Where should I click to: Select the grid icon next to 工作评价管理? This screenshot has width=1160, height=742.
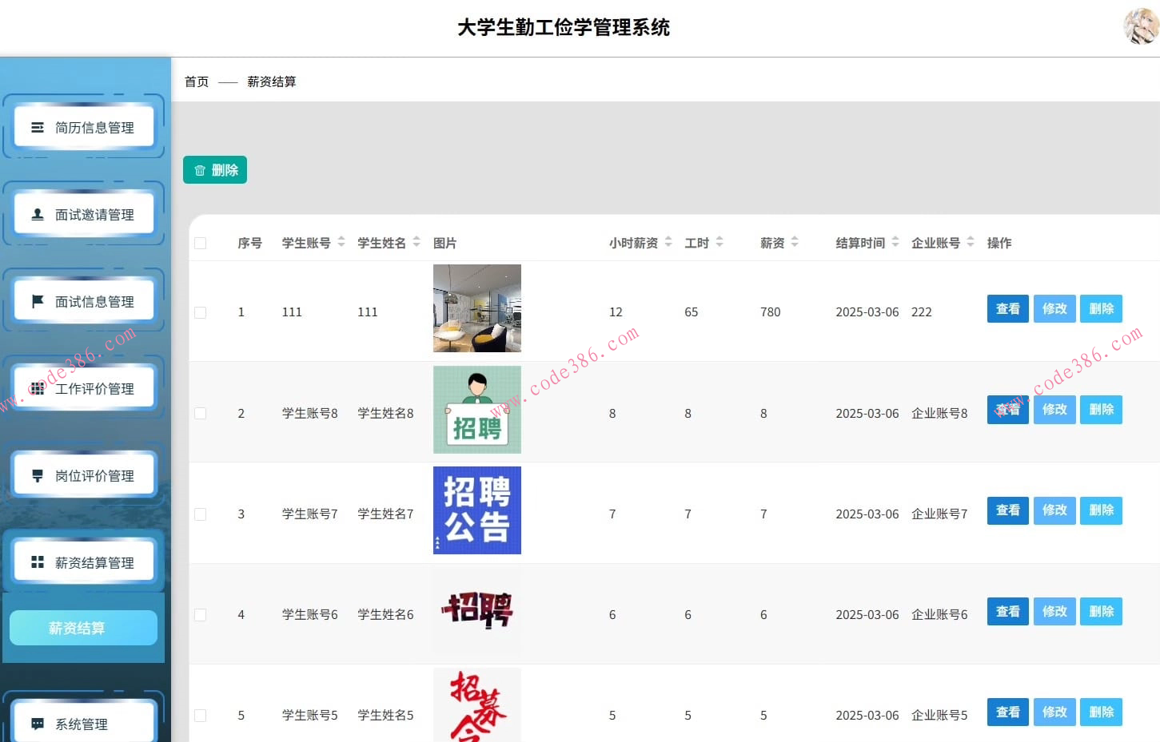36,387
